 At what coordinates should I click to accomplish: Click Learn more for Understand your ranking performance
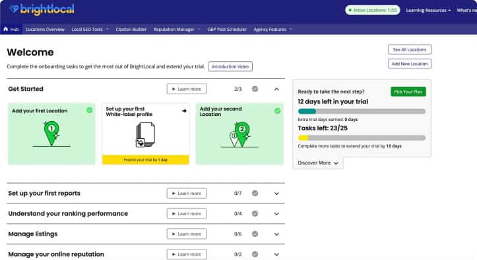187,213
